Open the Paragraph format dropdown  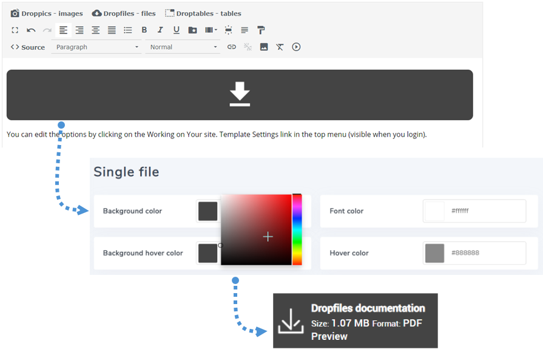(x=96, y=47)
